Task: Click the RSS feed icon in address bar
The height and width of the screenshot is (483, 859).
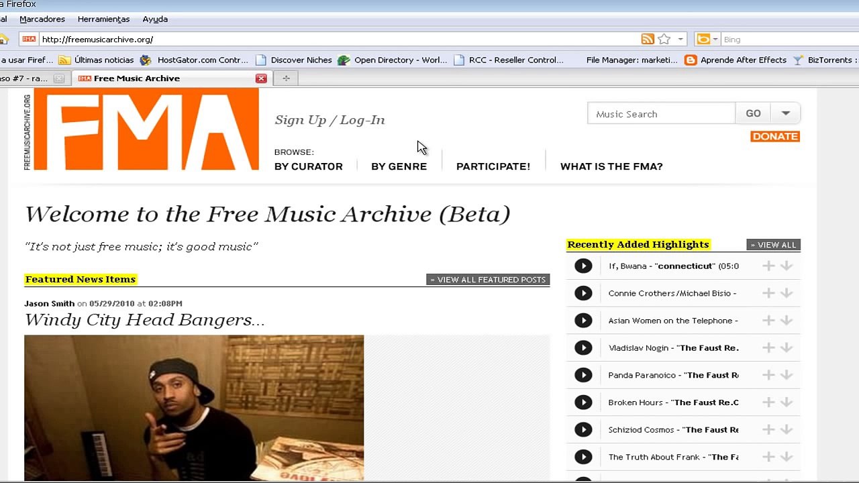Action: click(648, 39)
